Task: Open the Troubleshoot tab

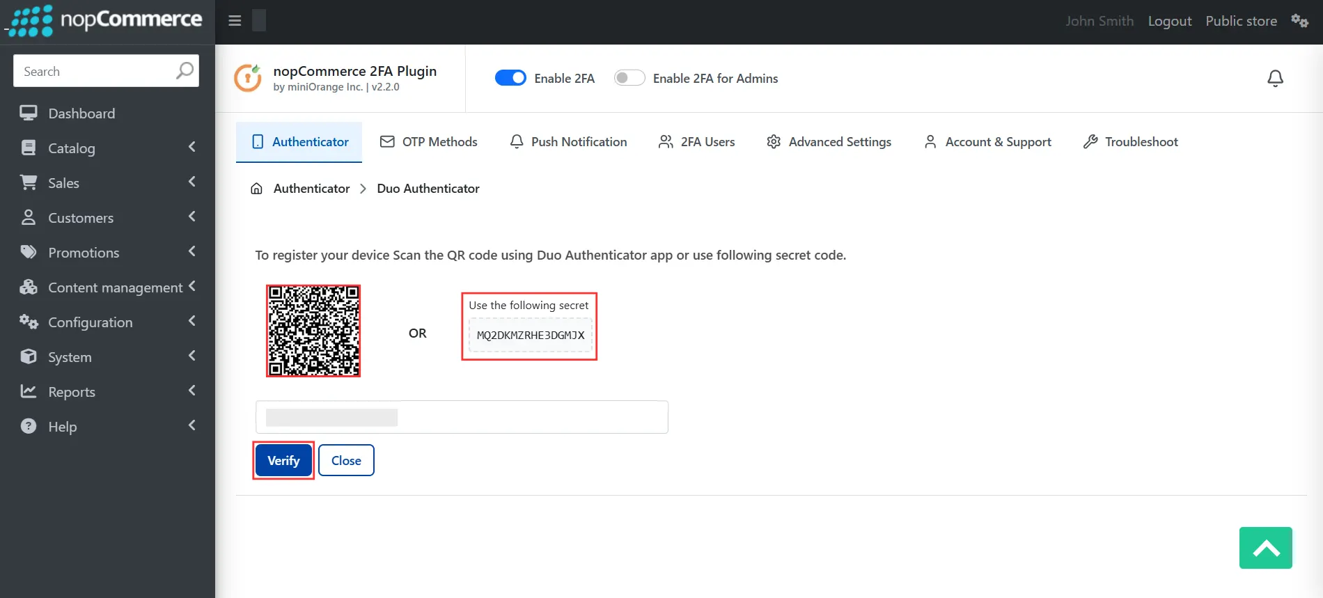Action: 1131,142
